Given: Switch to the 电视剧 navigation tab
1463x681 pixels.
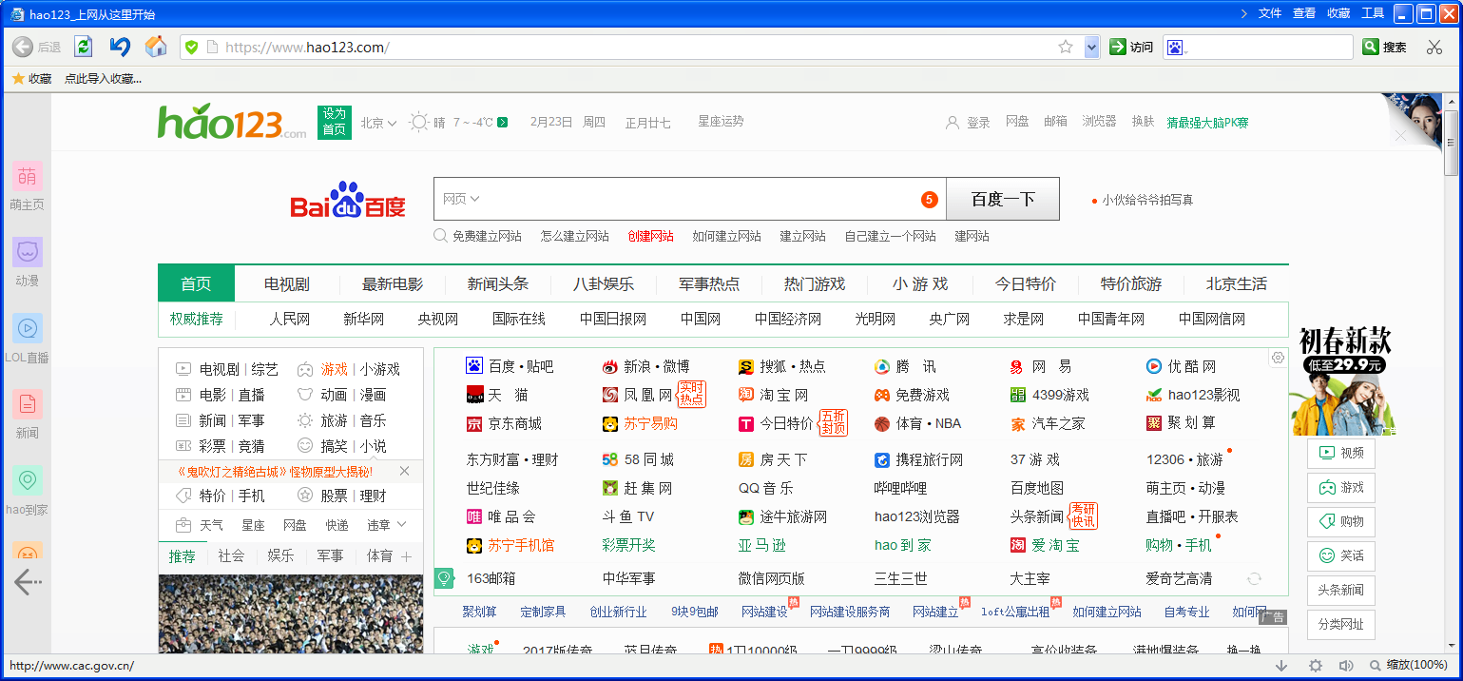Looking at the screenshot, I should tap(287, 283).
